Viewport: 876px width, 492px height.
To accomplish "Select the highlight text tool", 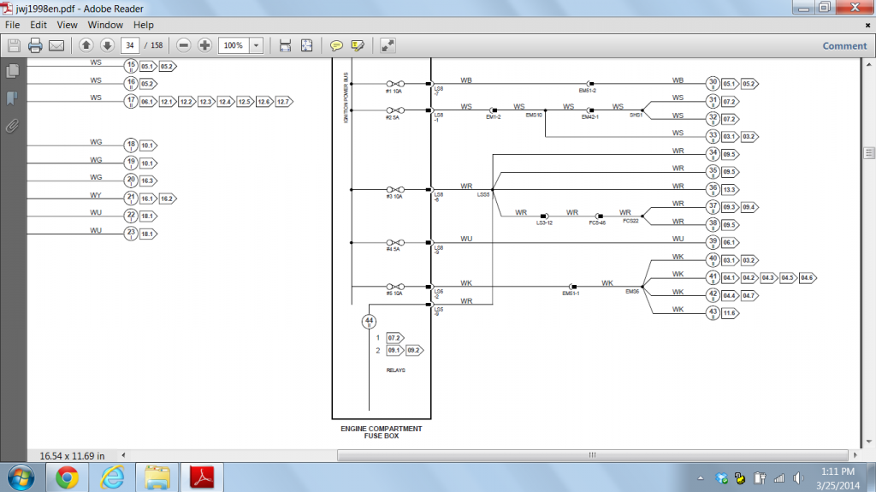I will pos(358,45).
